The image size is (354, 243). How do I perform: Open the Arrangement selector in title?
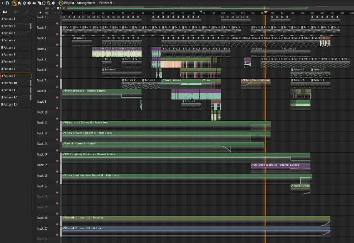click(86, 3)
